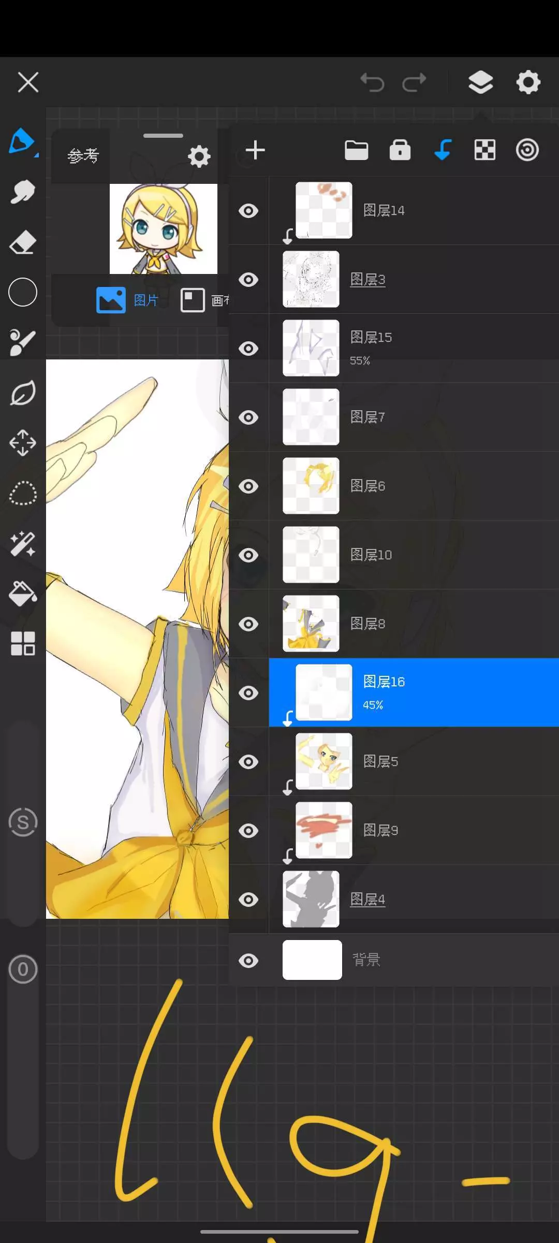The height and width of the screenshot is (1243, 559).
Task: Toggle clipping mask arrow for layer
Action: [443, 150]
